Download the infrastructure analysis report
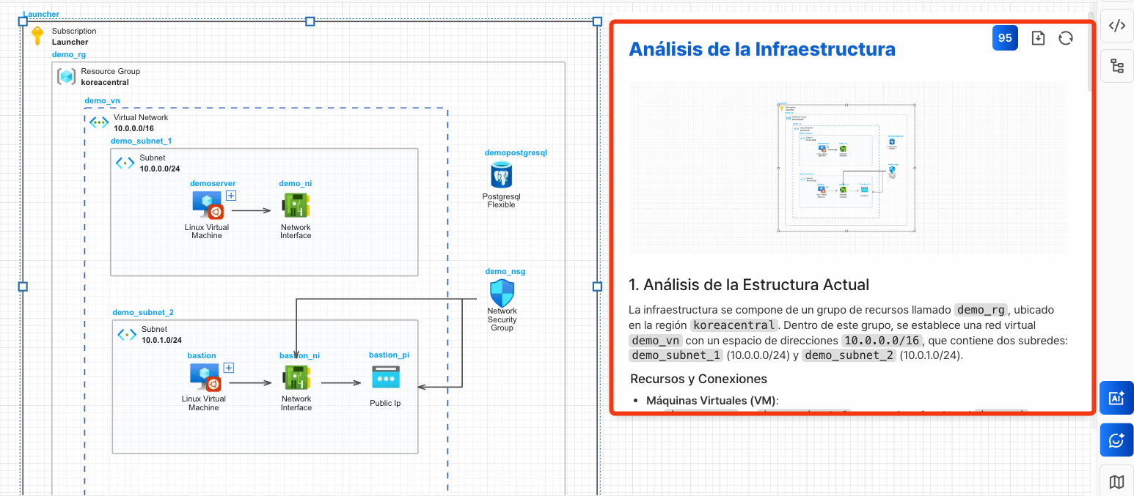The height and width of the screenshot is (496, 1134). pos(1038,38)
